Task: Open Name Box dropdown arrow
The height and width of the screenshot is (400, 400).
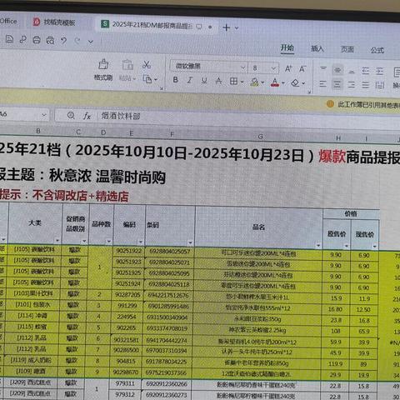Action: point(43,115)
